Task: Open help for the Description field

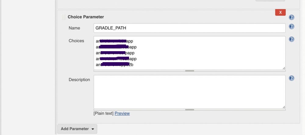Action: pyautogui.click(x=292, y=78)
